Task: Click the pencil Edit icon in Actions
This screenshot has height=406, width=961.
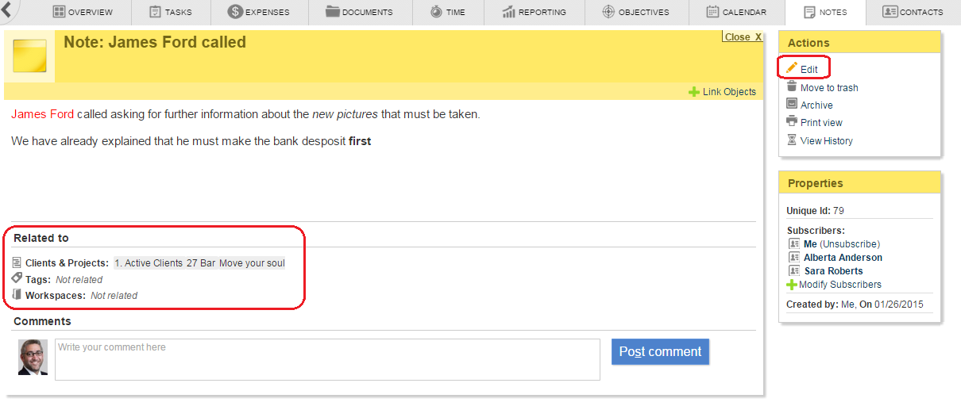Action: (x=792, y=69)
